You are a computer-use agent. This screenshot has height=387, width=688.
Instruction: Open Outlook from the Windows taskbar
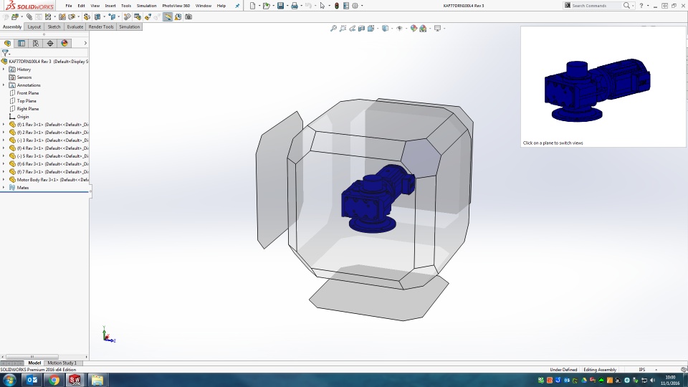32,380
